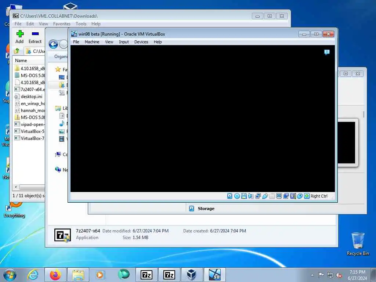Click the virtualization CPU indicator in status bar

click(x=293, y=196)
